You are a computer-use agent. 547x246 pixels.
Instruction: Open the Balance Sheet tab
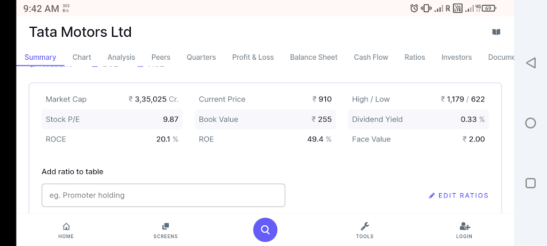[314, 57]
